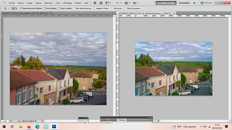Open the Filtre menu
This screenshot has width=232, height=130.
coord(58,3)
